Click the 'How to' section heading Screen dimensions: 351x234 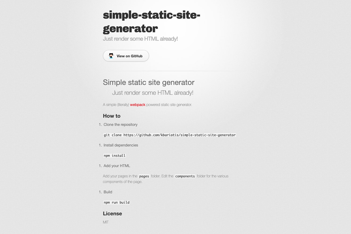pos(112,116)
